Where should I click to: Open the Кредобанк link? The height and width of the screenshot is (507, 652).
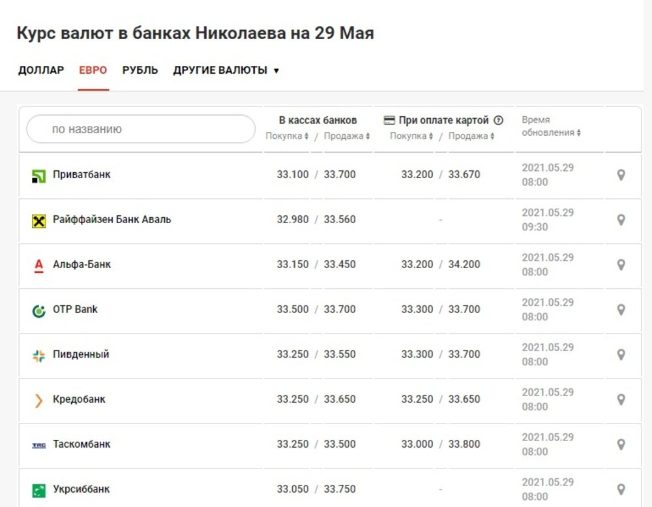(79, 399)
